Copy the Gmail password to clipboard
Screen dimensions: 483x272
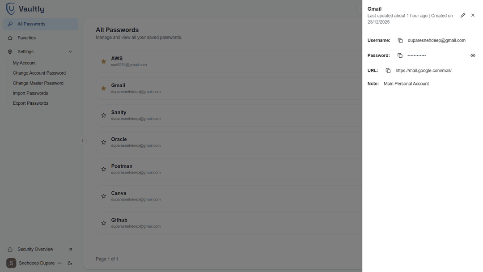(x=400, y=55)
